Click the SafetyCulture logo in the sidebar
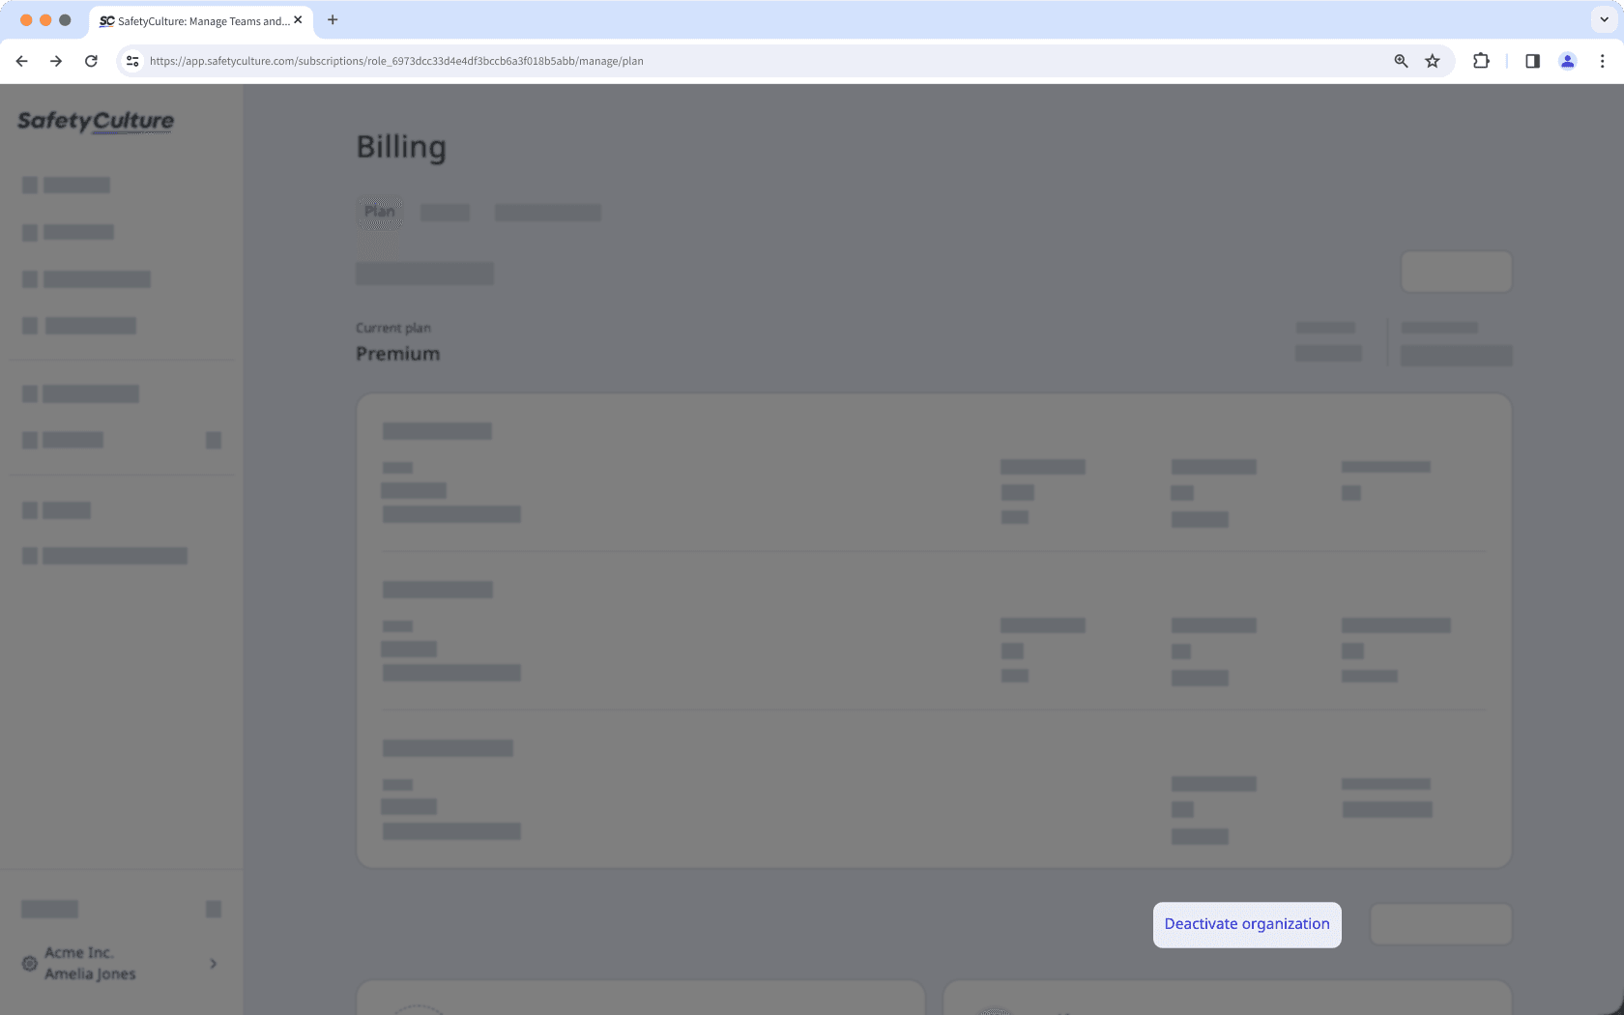 [95, 122]
